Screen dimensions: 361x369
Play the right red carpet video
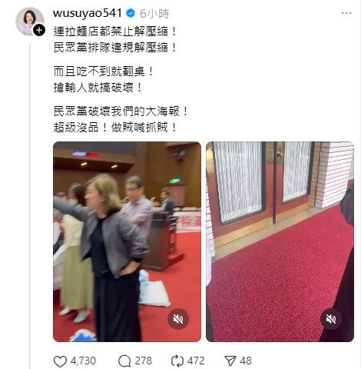pos(280,241)
